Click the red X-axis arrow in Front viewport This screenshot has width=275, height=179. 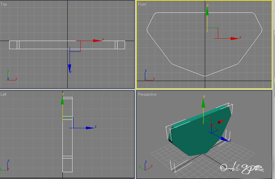coord(234,38)
